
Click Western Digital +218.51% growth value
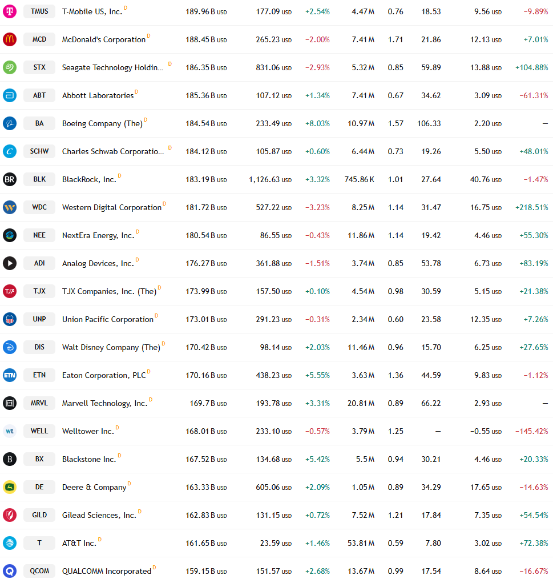coord(531,207)
